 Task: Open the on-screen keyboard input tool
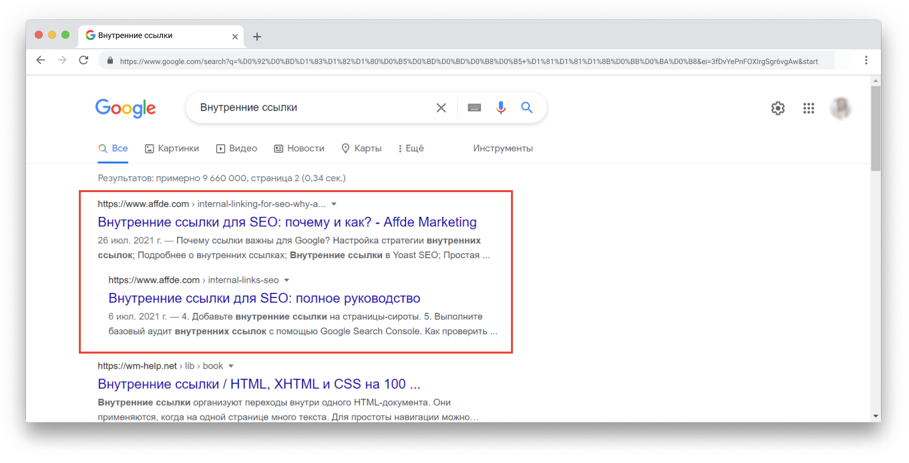(474, 108)
